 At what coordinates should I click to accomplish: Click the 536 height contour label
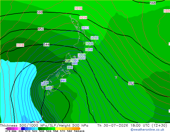point(68,61)
